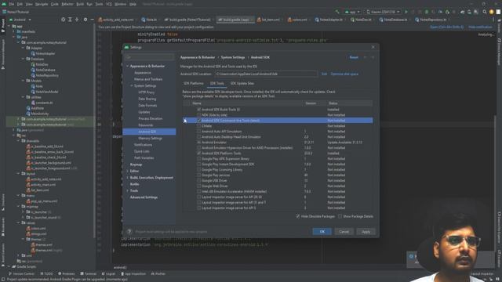
Task: Click Optimize disk space link
Action: (x=344, y=74)
